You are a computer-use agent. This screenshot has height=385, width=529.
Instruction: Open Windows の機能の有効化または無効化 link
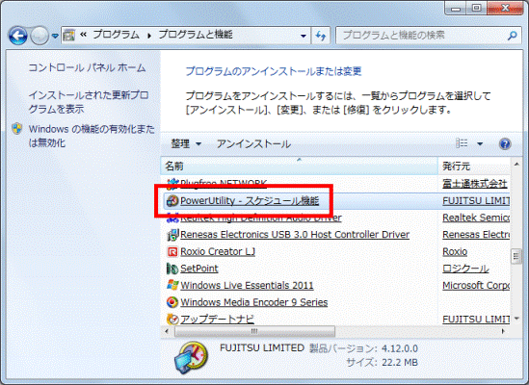pyautogui.click(x=92, y=136)
